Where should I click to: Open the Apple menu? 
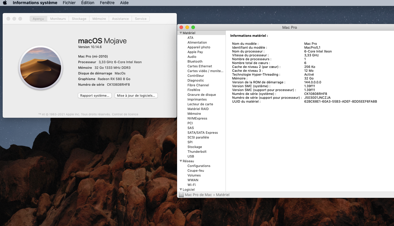coord(5,3)
